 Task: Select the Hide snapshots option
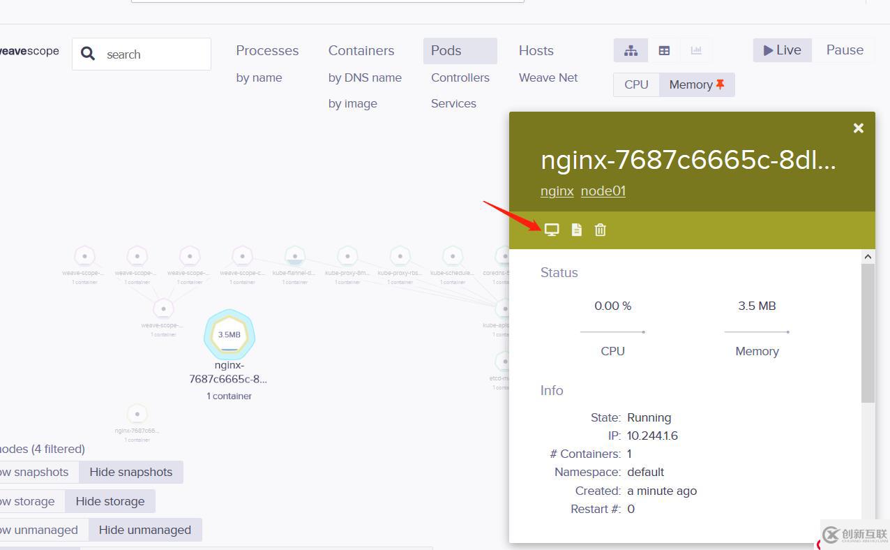(130, 472)
